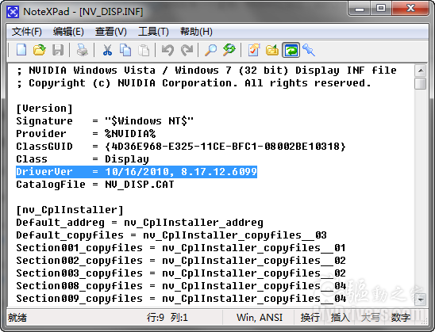
Task: Click the [Version] section header
Action: point(44,109)
